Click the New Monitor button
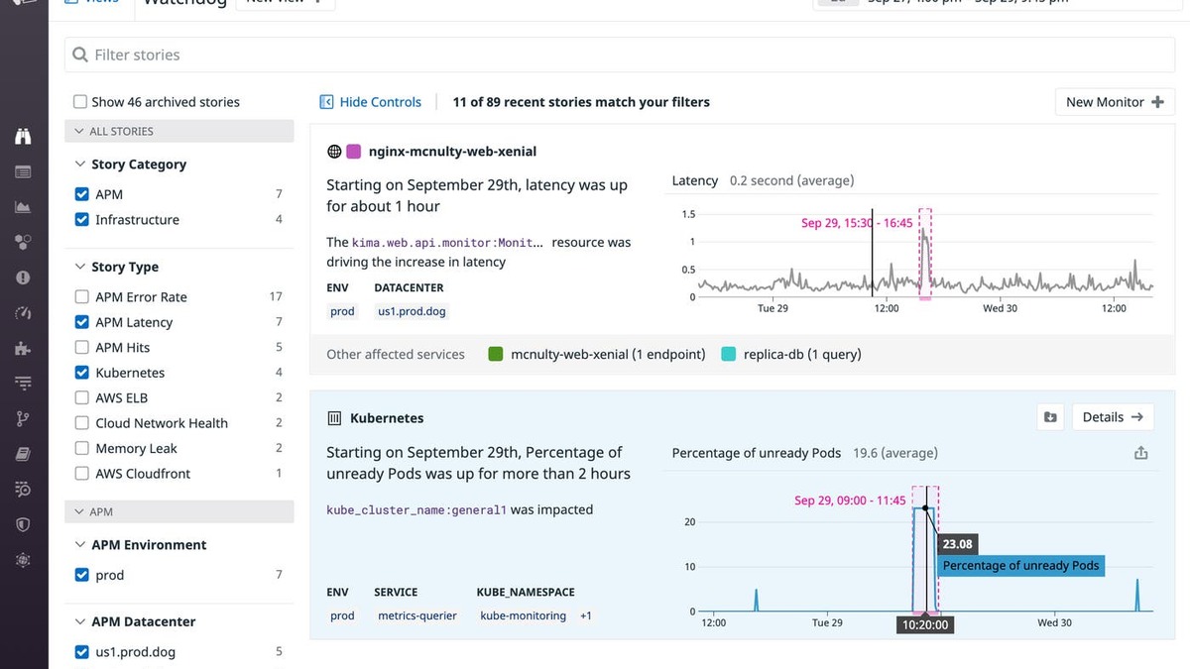Image resolution: width=1190 pixels, height=669 pixels. [1115, 101]
